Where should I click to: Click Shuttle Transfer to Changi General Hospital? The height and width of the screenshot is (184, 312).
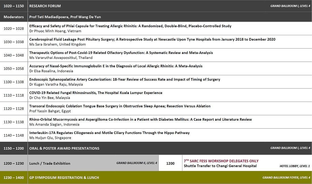pos(220,166)
